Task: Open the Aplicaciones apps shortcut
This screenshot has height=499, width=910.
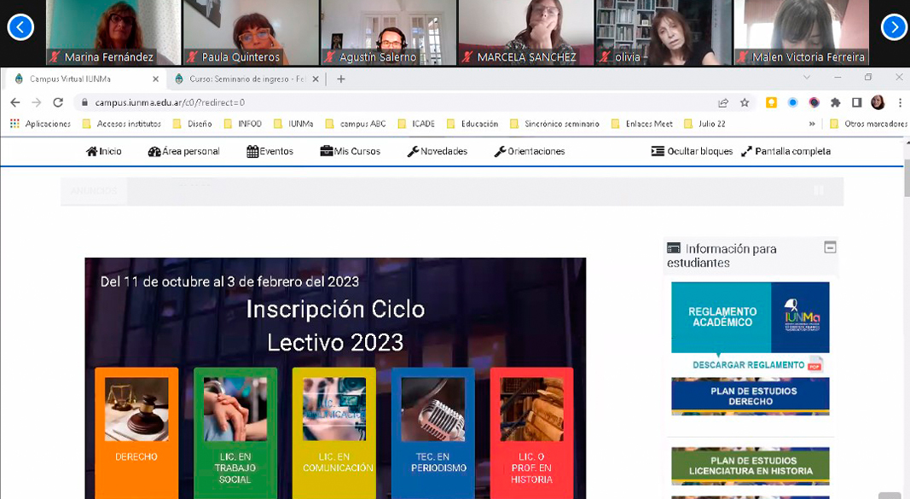Action: pos(41,124)
